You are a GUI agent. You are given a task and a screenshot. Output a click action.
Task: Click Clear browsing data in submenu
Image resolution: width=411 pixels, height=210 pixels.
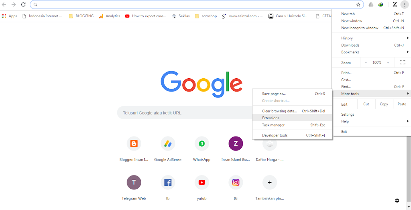pos(292,111)
